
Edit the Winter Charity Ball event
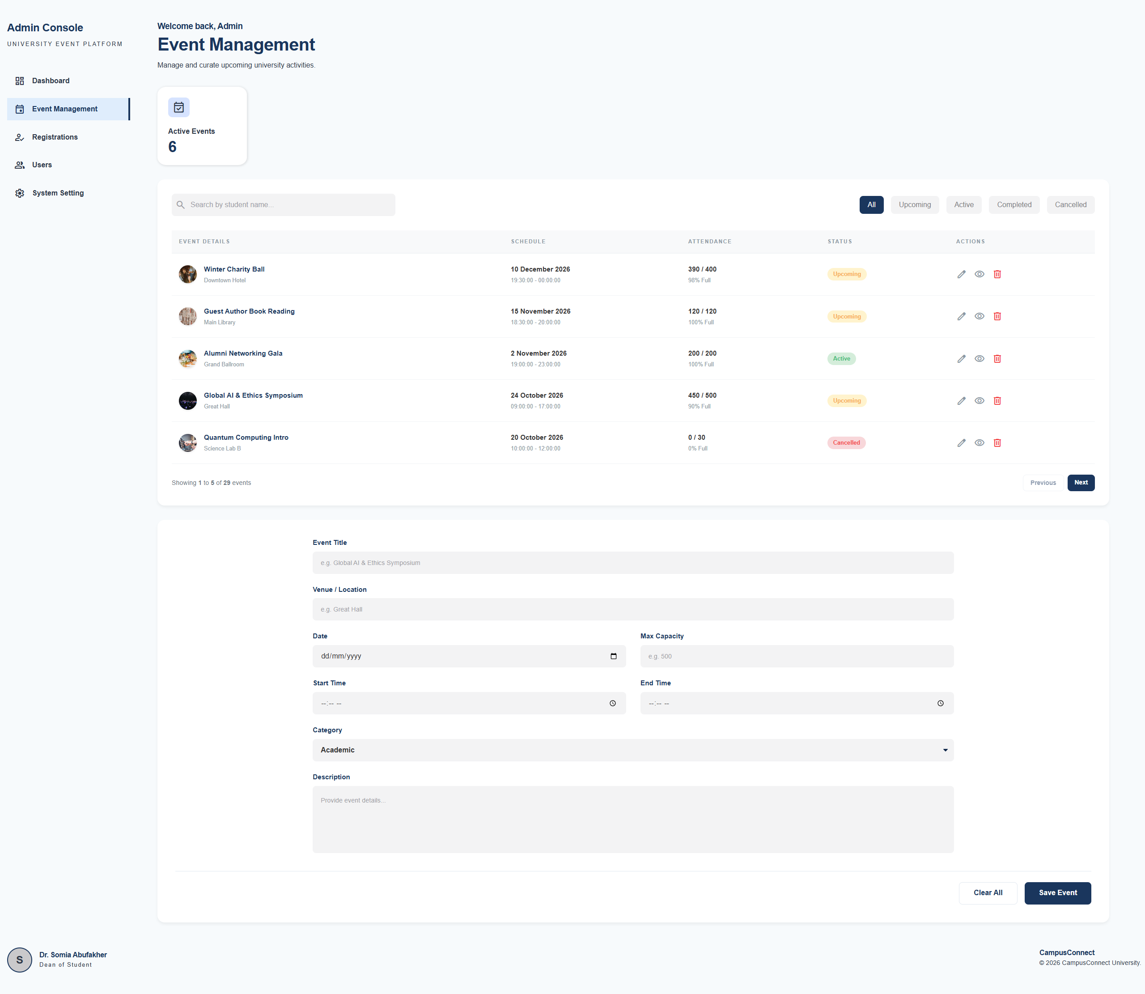point(962,274)
